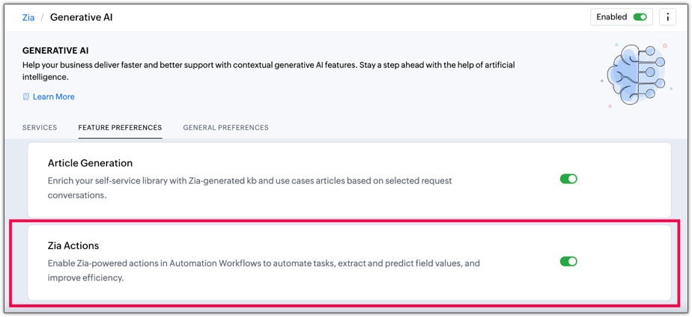Click the Enabled label text
This screenshot has height=317, width=692.
click(612, 17)
